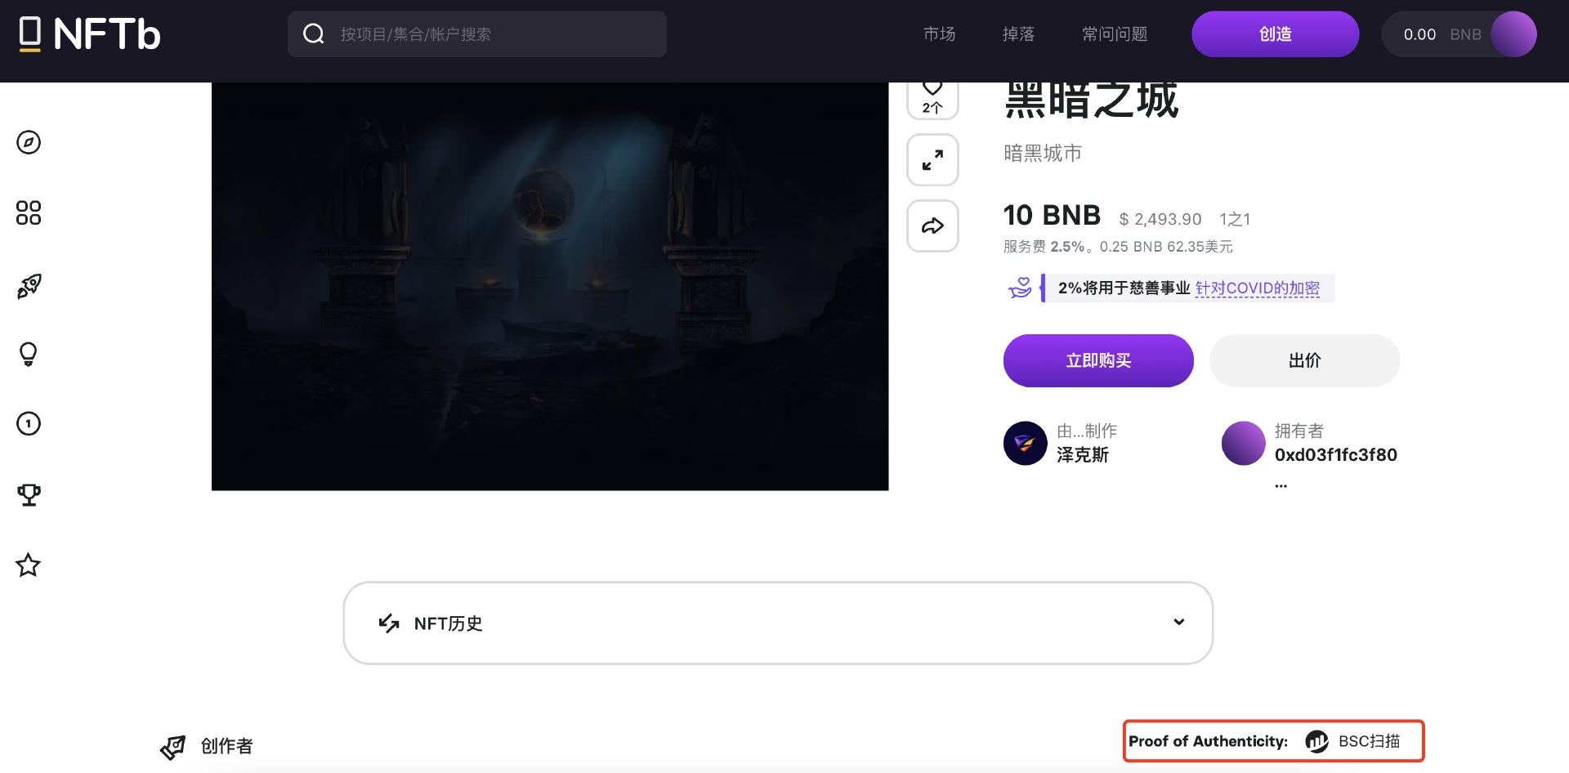1569x773 pixels.
Task: Click the 出价 bid button
Action: [x=1304, y=360]
